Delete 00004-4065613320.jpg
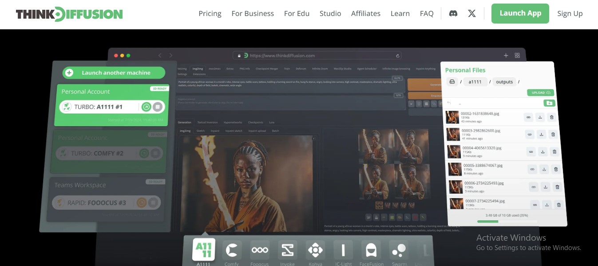 [554, 152]
